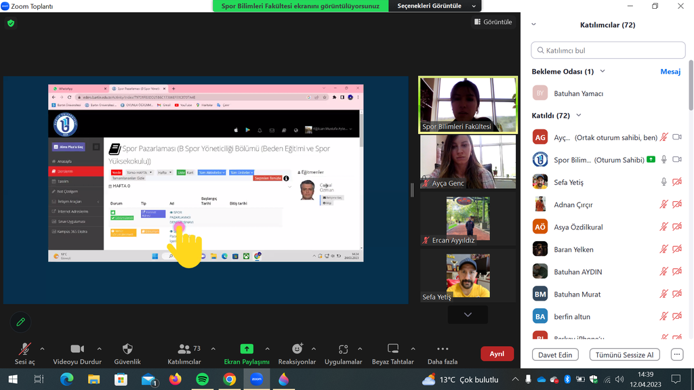Screen dimensions: 694x390
Task: Click Daha fazla more options
Action: (x=442, y=353)
